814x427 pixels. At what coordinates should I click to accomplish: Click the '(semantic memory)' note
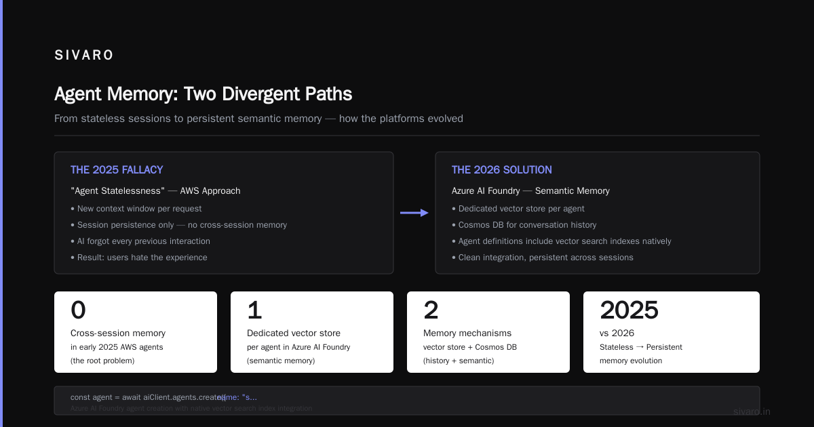[x=281, y=361]
